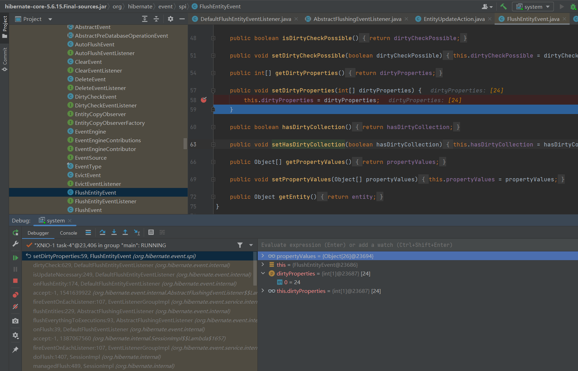
Task: Close the system debug session tab
Action: (70, 220)
